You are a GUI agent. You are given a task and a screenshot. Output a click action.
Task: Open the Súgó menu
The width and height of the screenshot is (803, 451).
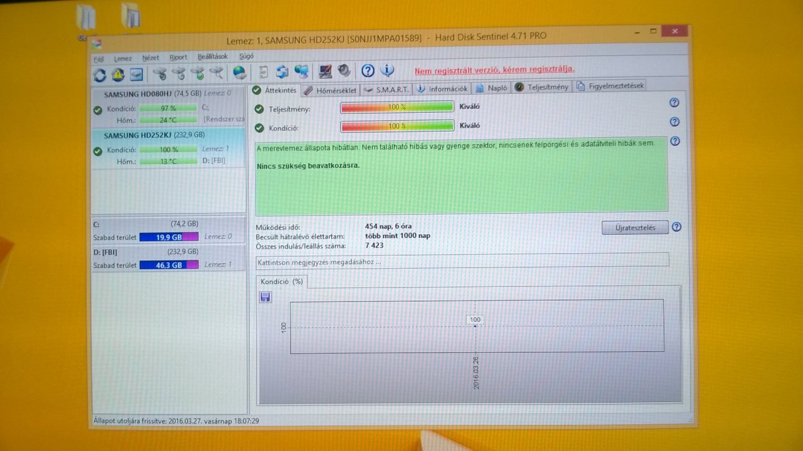pos(247,56)
